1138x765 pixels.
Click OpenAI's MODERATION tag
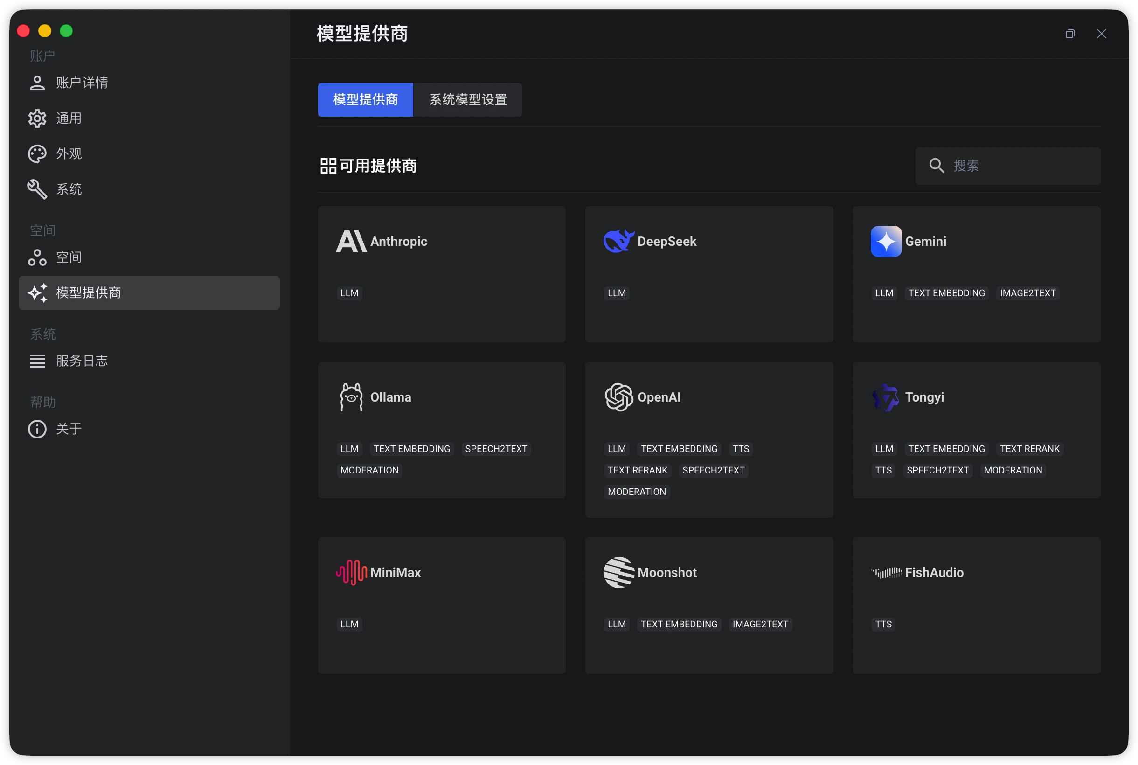[637, 492]
